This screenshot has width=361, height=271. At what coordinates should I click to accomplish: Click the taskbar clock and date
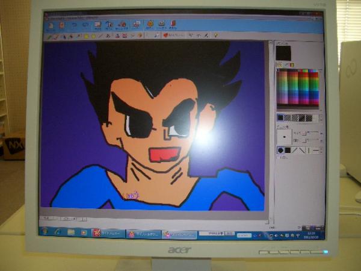[312, 235]
